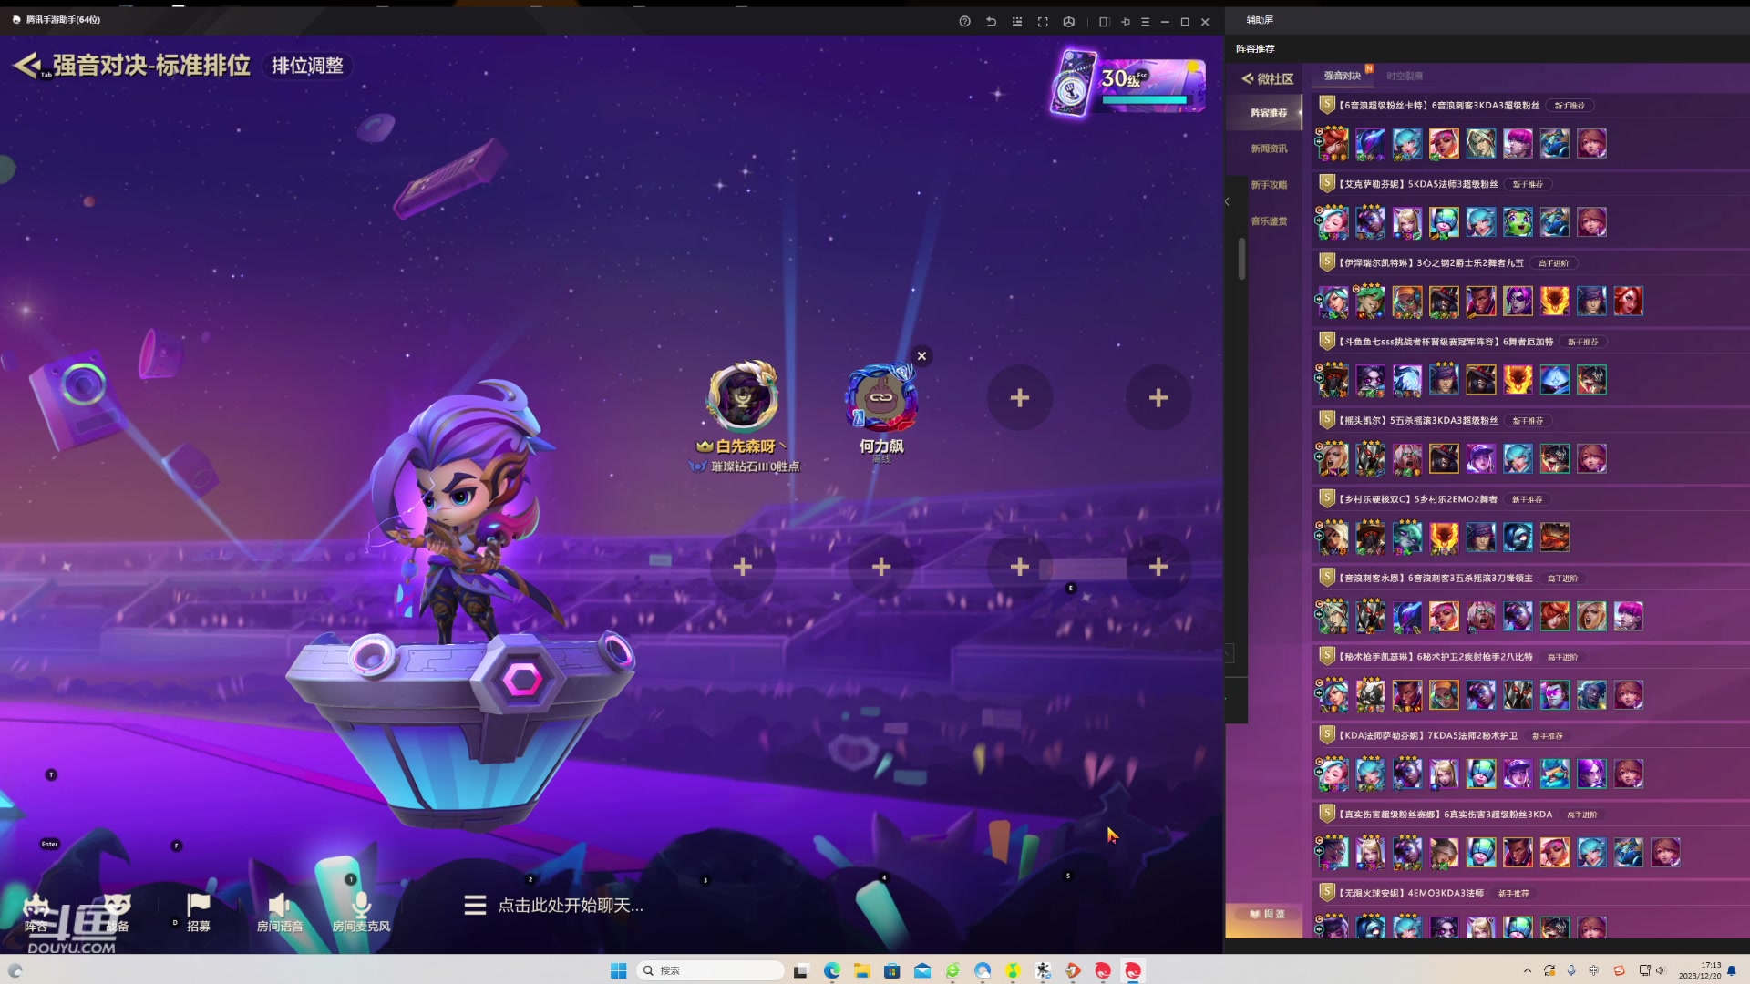The height and width of the screenshot is (984, 1750).
Task: Go back using the arrow beside 强音对决-标准排位
Action: [x=27, y=65]
